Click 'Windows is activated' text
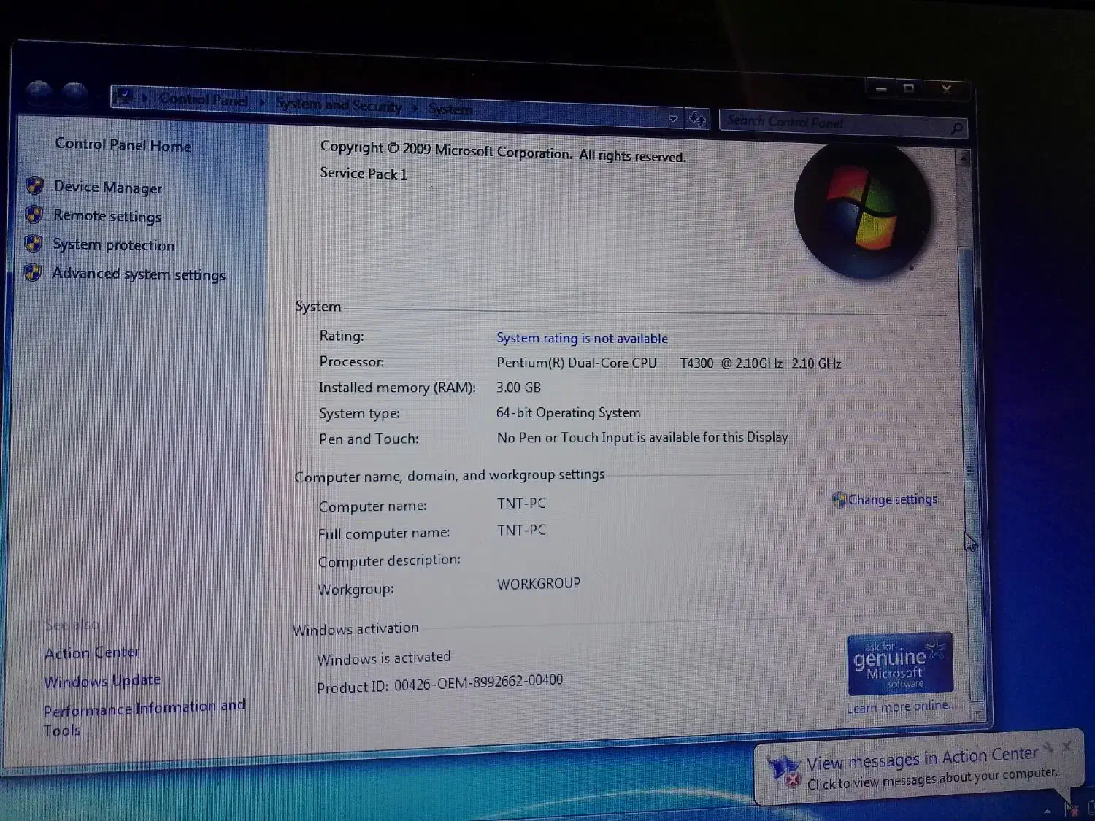Image resolution: width=1095 pixels, height=821 pixels. 384,658
